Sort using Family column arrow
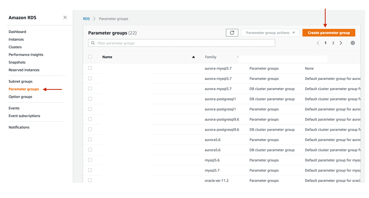The height and width of the screenshot is (198, 369). pos(238,57)
